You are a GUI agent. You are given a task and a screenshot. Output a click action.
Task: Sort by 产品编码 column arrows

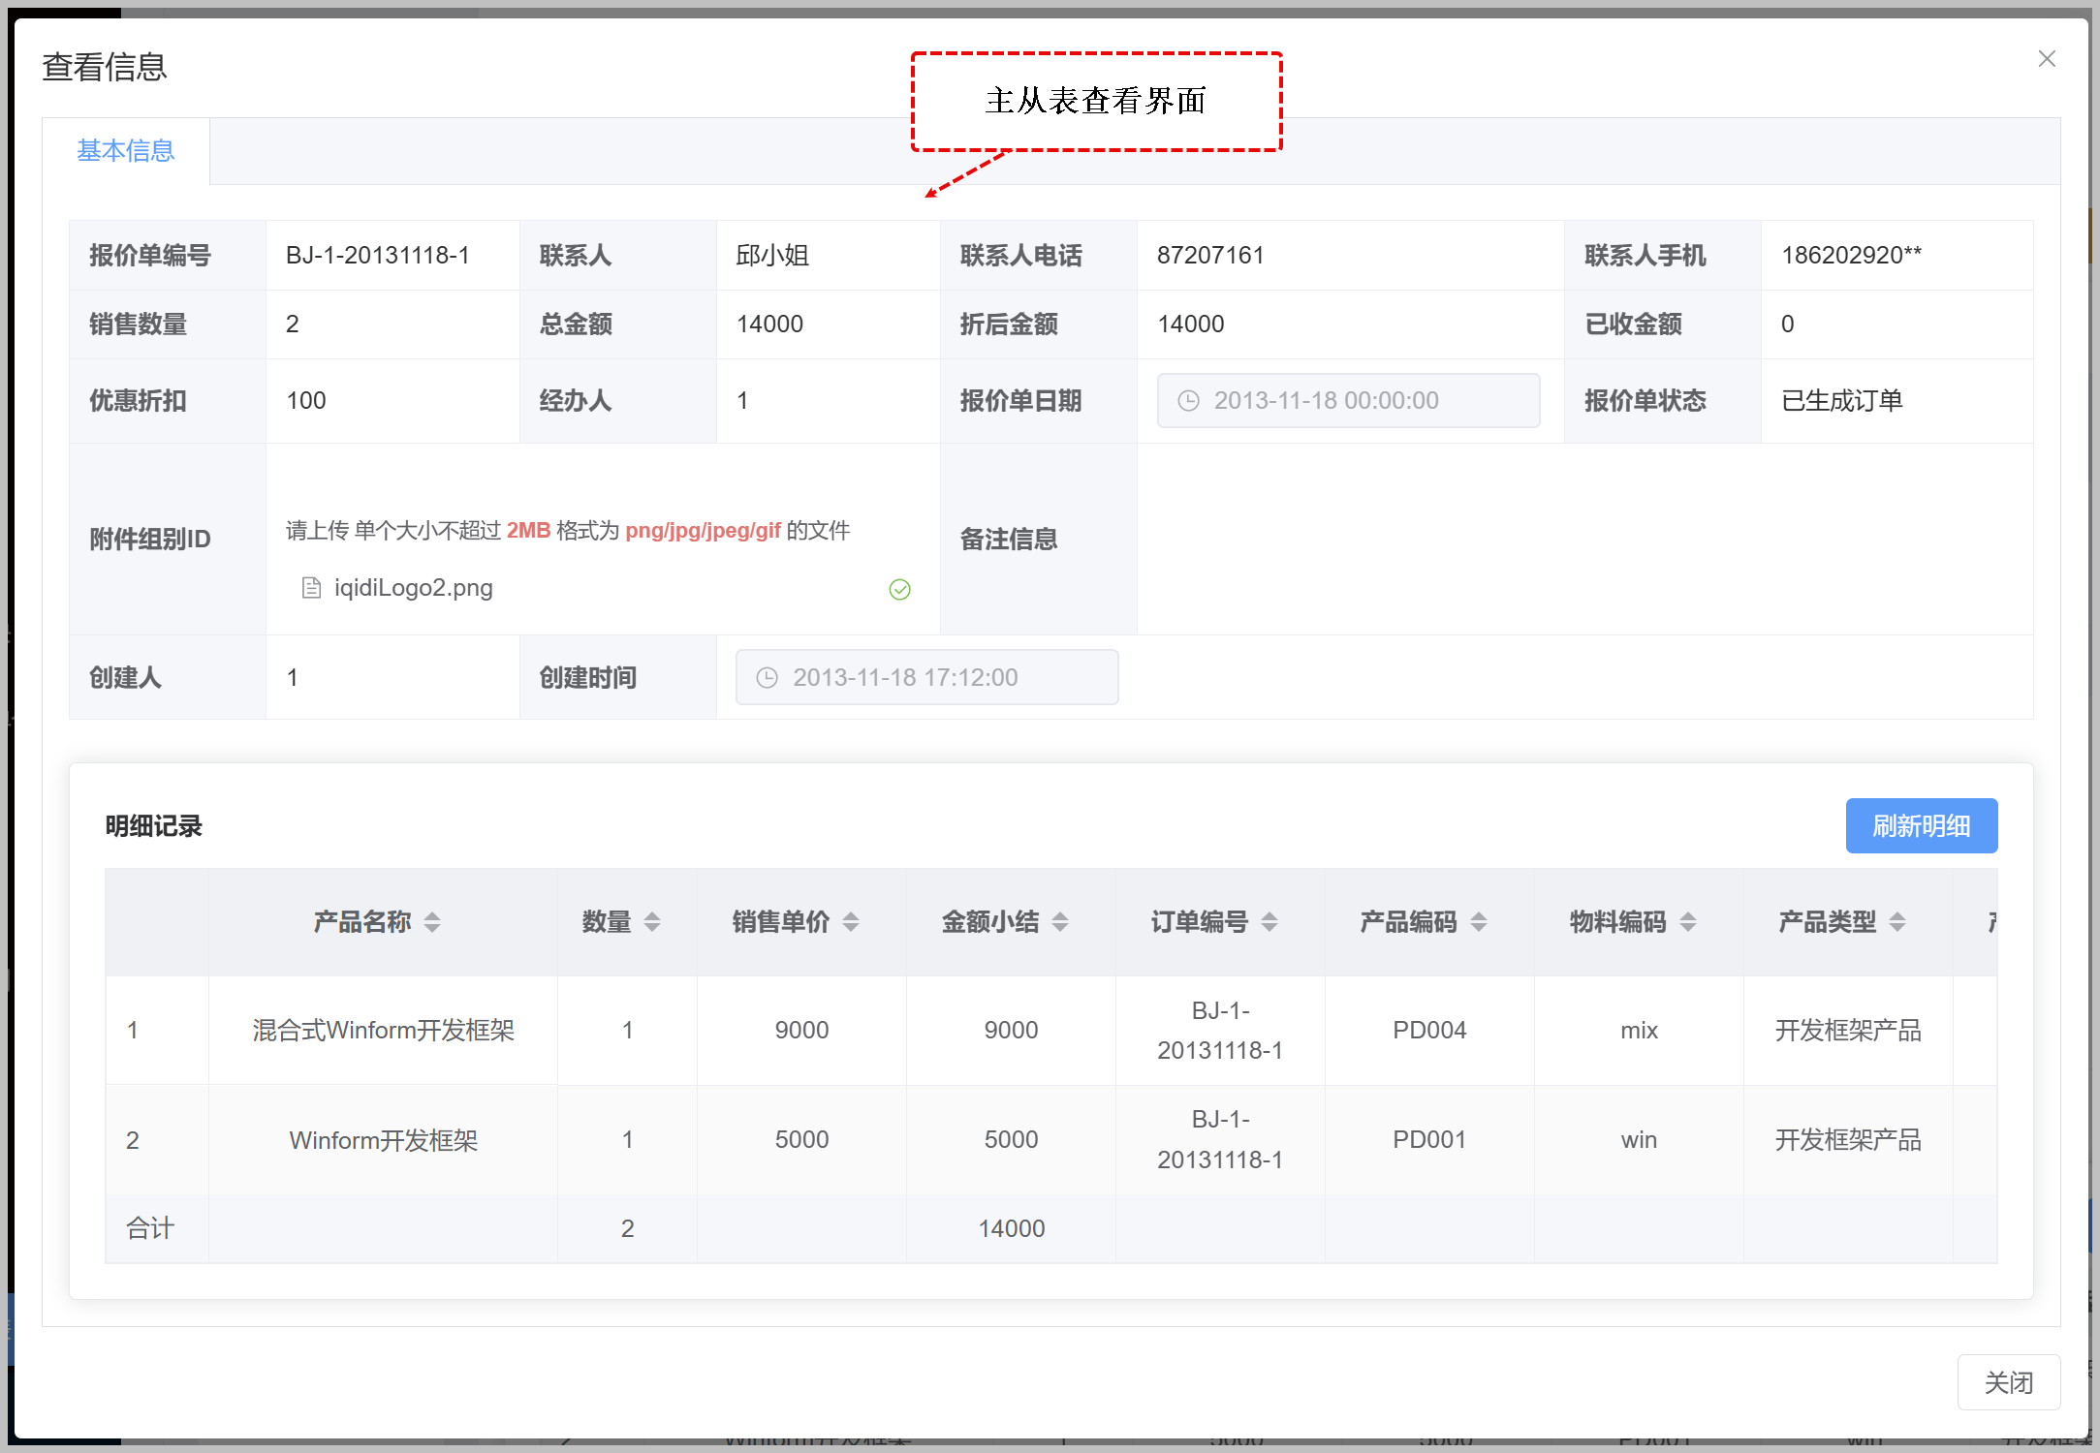pyautogui.click(x=1479, y=922)
